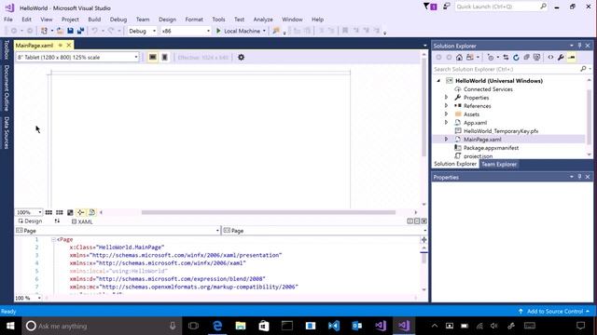Toggle snap to gridlines in designer

[60, 212]
